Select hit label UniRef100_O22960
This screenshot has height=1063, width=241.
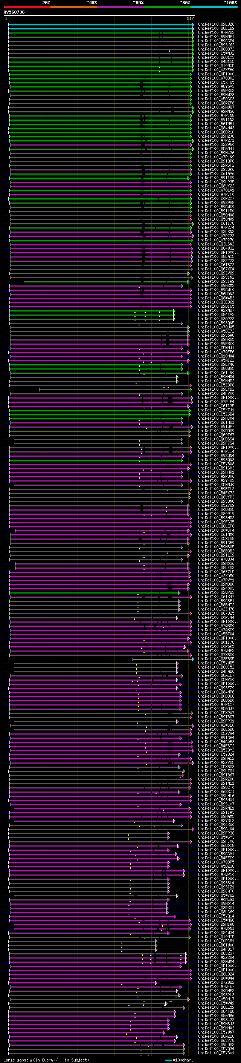coord(216,144)
